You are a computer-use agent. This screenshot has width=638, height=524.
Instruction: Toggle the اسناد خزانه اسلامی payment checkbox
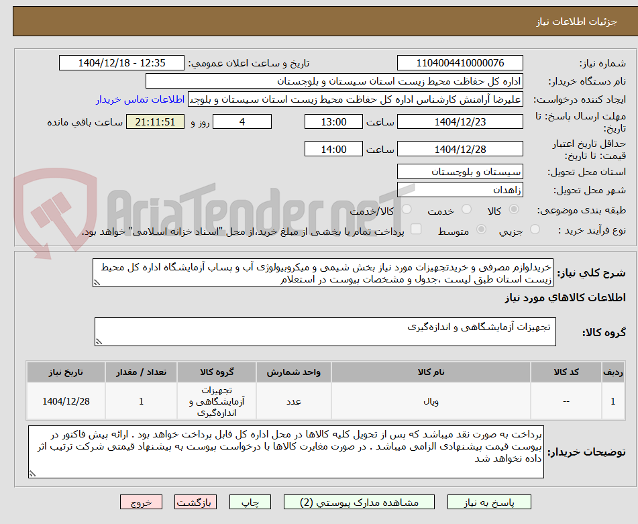416,229
